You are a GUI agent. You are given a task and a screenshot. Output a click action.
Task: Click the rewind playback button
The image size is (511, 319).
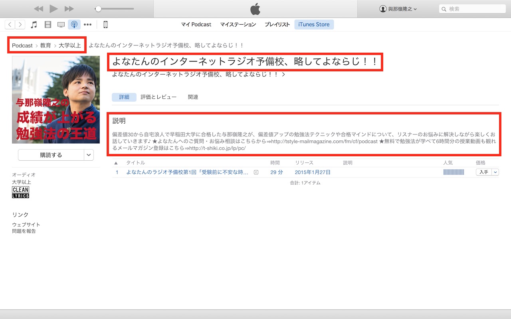(38, 9)
